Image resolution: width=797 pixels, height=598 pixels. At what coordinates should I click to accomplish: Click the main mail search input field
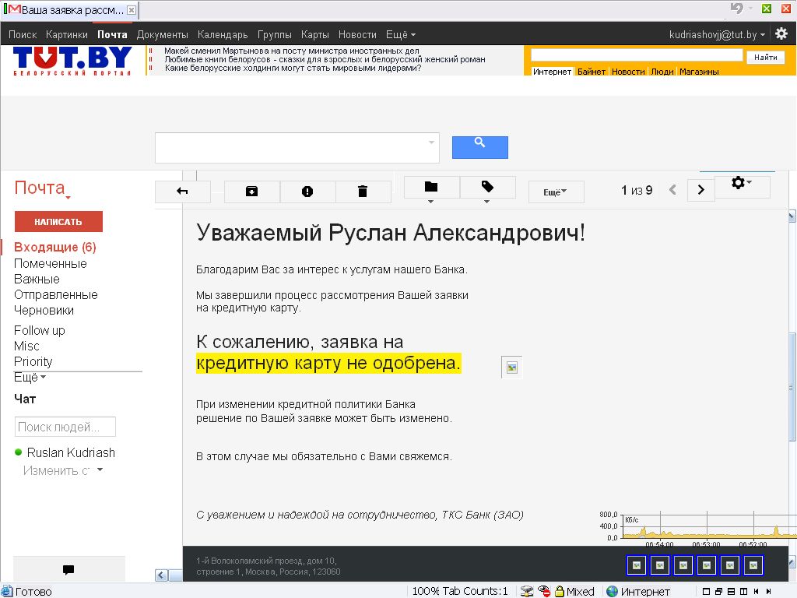click(297, 148)
